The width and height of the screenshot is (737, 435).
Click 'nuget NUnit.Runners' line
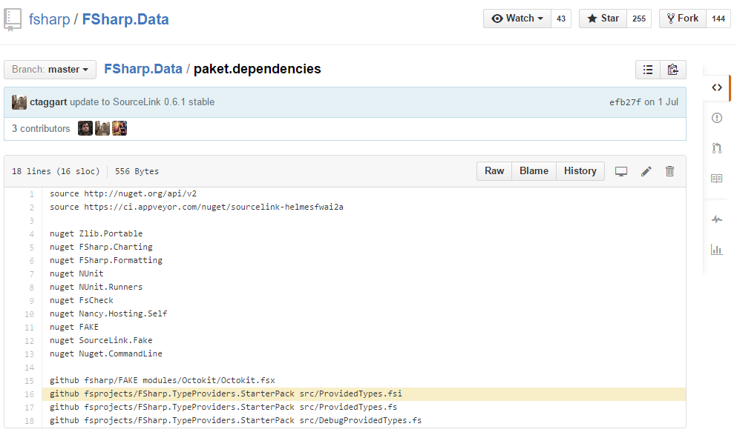point(96,287)
